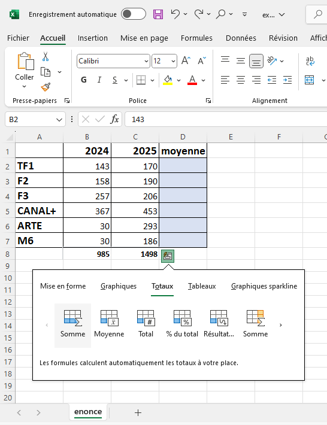Open the font size 12 dropdown
The height and width of the screenshot is (425, 327).
[x=173, y=61]
